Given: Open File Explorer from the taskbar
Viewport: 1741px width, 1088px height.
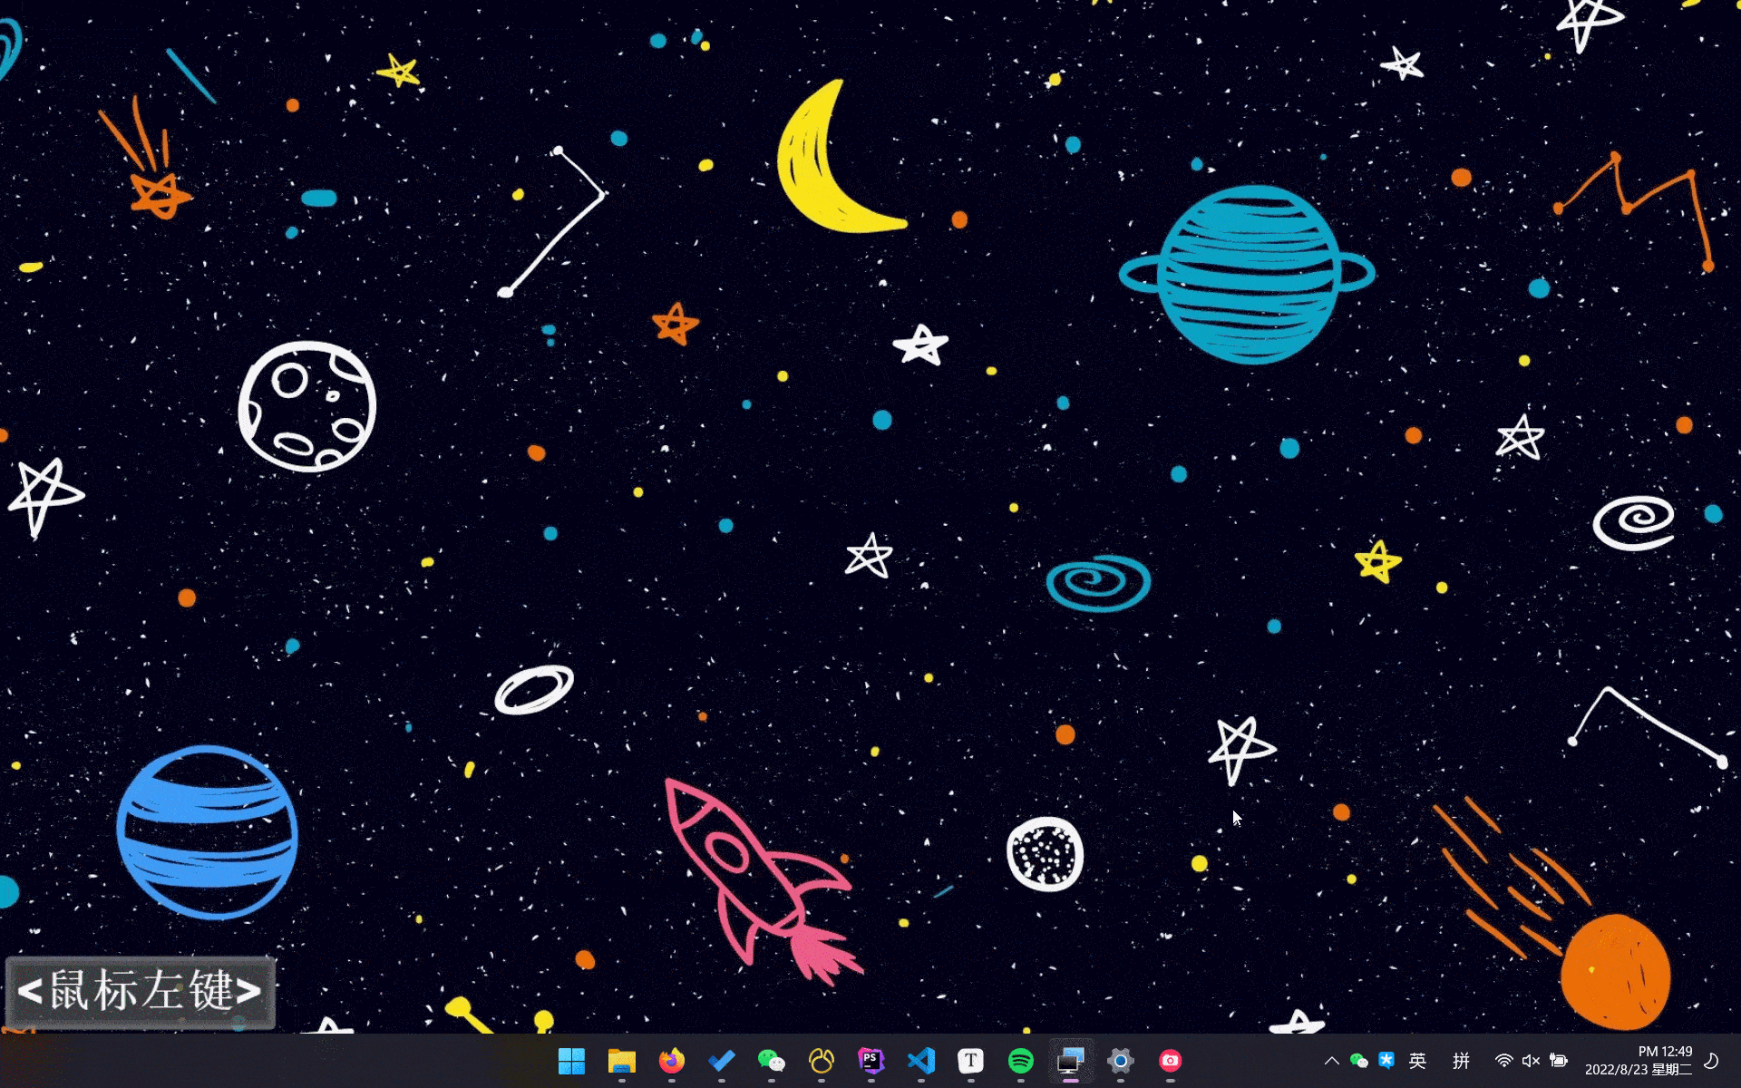Looking at the screenshot, I should 621,1060.
